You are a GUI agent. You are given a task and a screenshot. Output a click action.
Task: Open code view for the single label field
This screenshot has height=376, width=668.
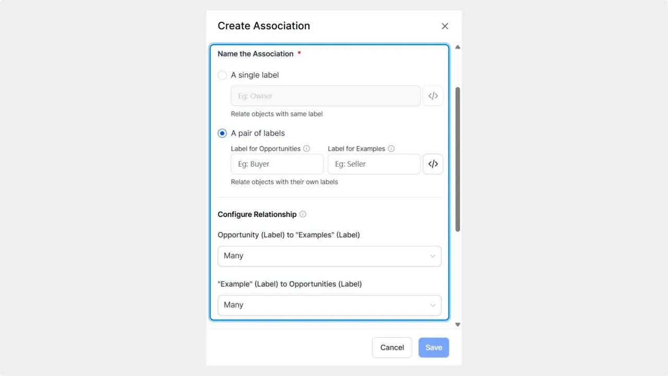tap(433, 96)
